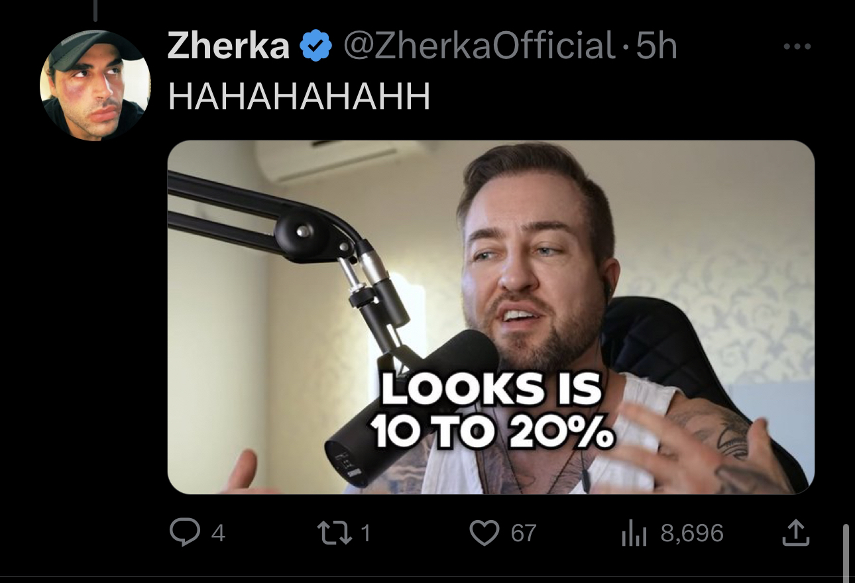Image resolution: width=855 pixels, height=583 pixels.
Task: Click the reply count 4
Action: pyautogui.click(x=218, y=533)
